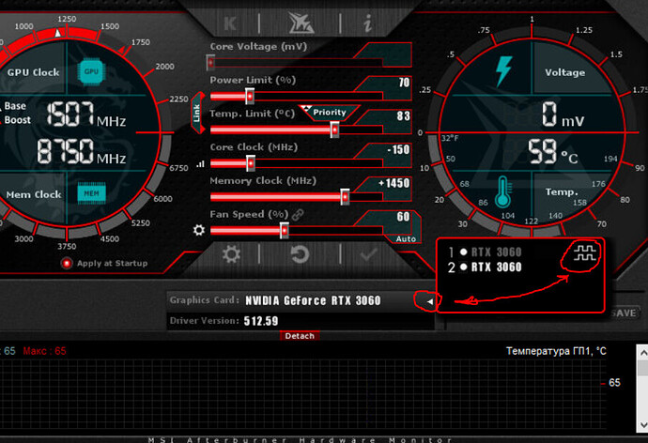Click the MEM chip icon
Image resolution: width=648 pixels, height=443 pixels.
coord(90,193)
